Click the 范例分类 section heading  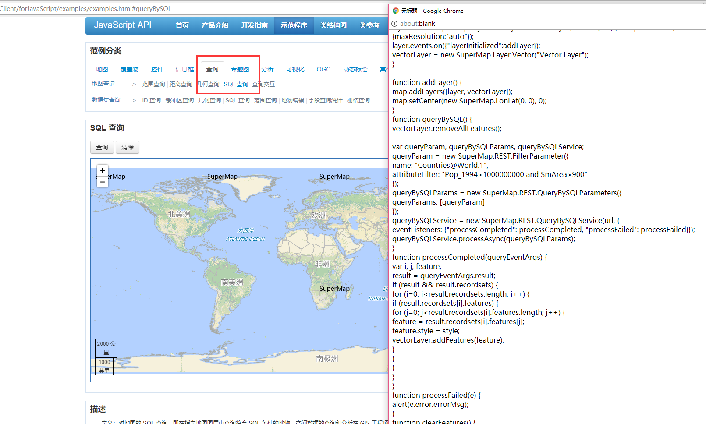pyautogui.click(x=106, y=51)
